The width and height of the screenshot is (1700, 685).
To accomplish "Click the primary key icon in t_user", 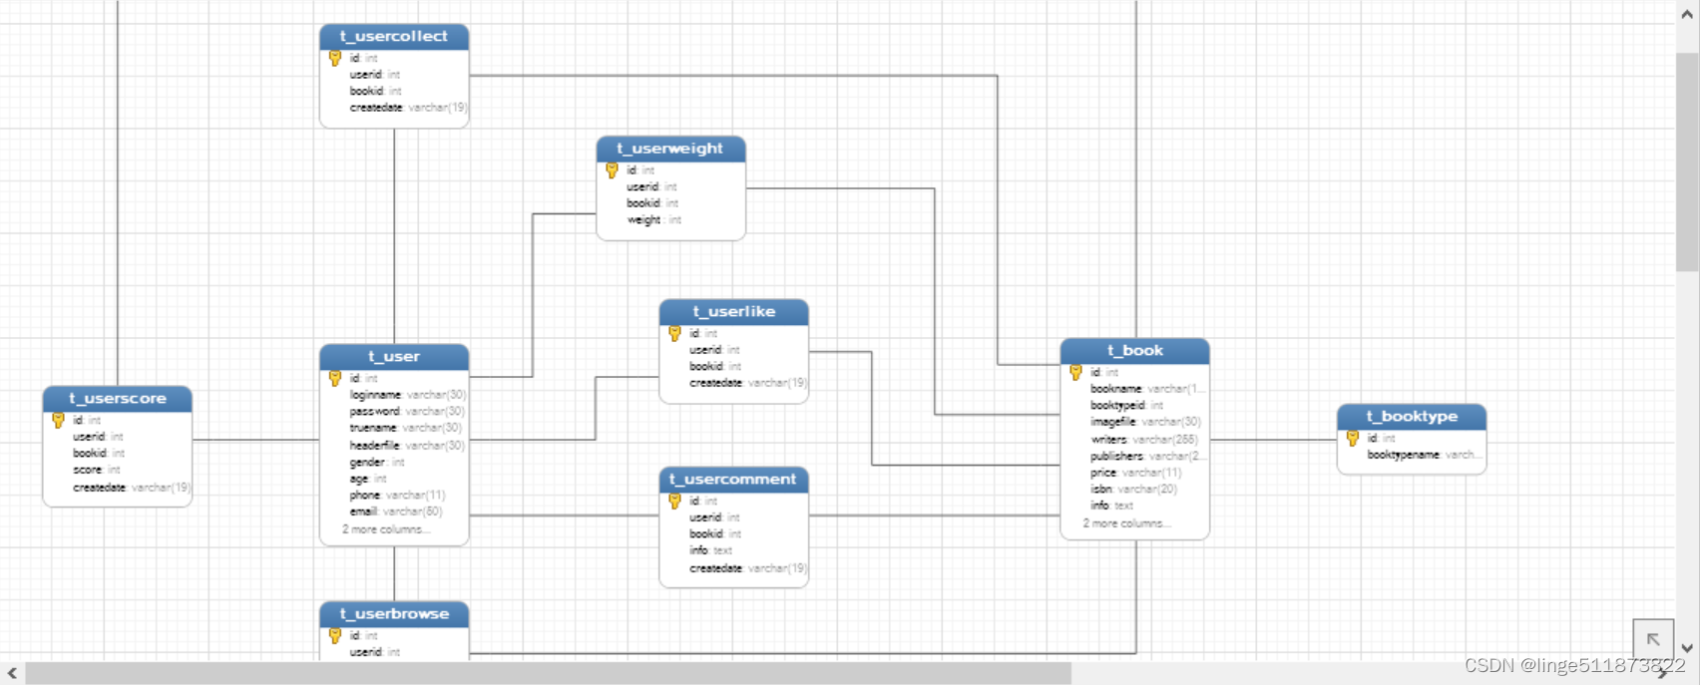I will click(x=335, y=379).
